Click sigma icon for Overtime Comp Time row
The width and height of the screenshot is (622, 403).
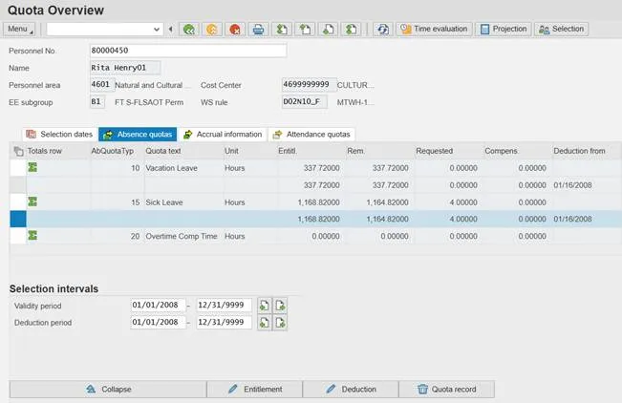click(x=32, y=235)
